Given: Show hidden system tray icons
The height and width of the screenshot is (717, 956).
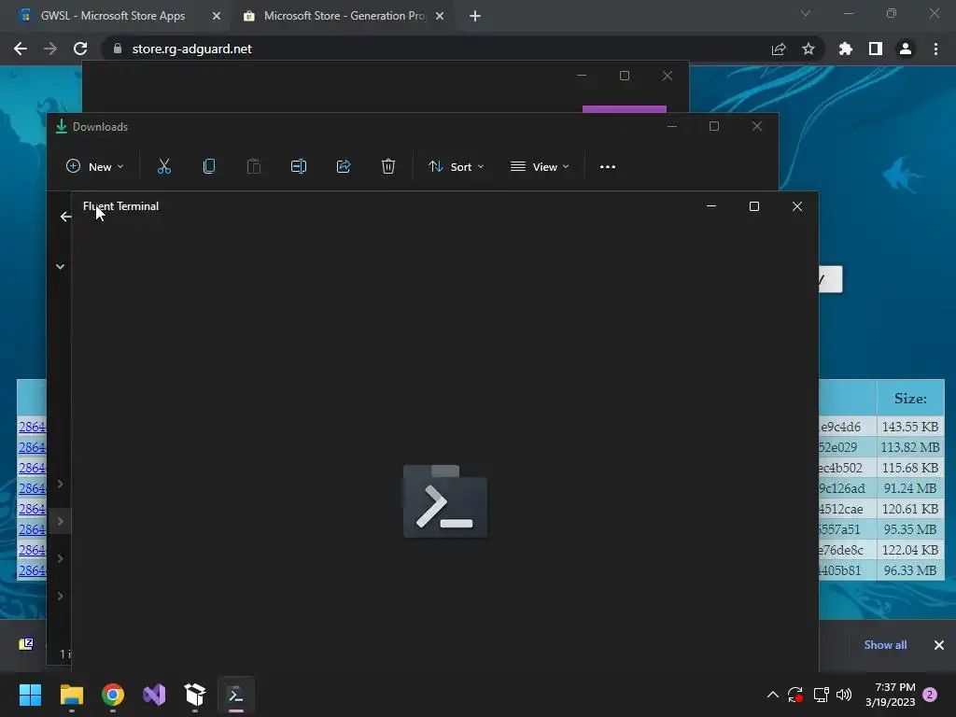Looking at the screenshot, I should tap(772, 695).
